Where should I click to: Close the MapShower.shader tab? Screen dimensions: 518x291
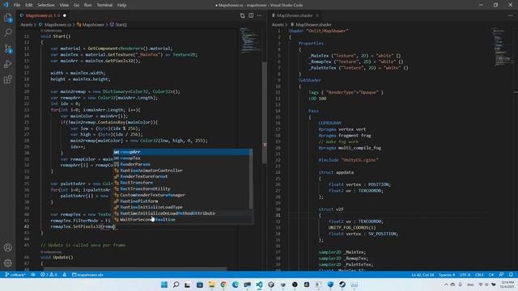(317, 15)
